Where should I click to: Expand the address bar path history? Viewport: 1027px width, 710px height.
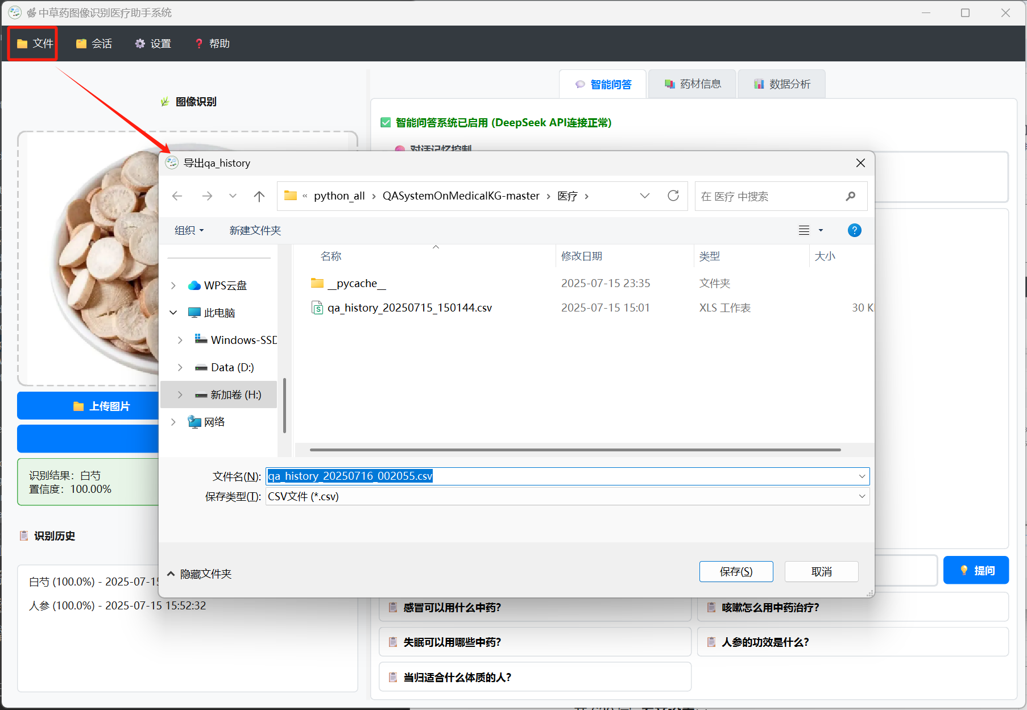click(x=645, y=196)
